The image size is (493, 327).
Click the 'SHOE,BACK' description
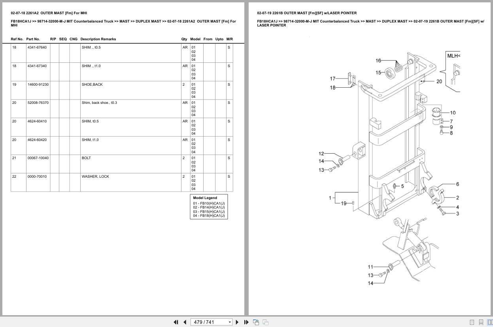(x=92, y=85)
